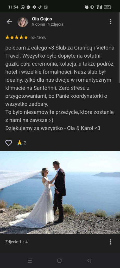View the praying hands reaction
The height and width of the screenshot is (268, 120).
pyautogui.click(x=20, y=143)
